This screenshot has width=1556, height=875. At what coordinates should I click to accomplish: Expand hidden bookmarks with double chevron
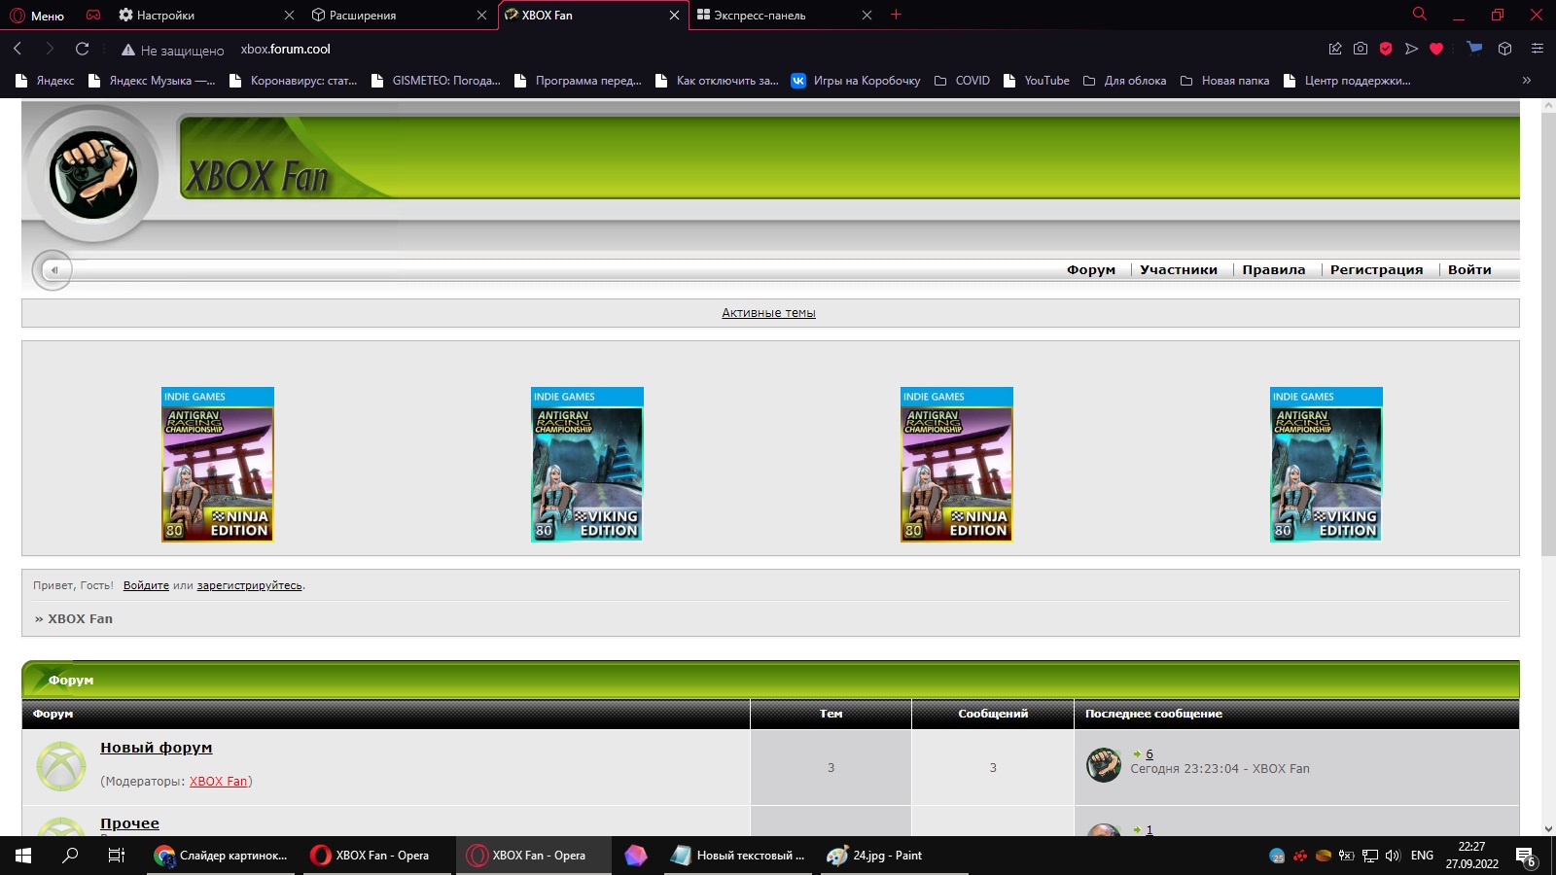pyautogui.click(x=1526, y=81)
